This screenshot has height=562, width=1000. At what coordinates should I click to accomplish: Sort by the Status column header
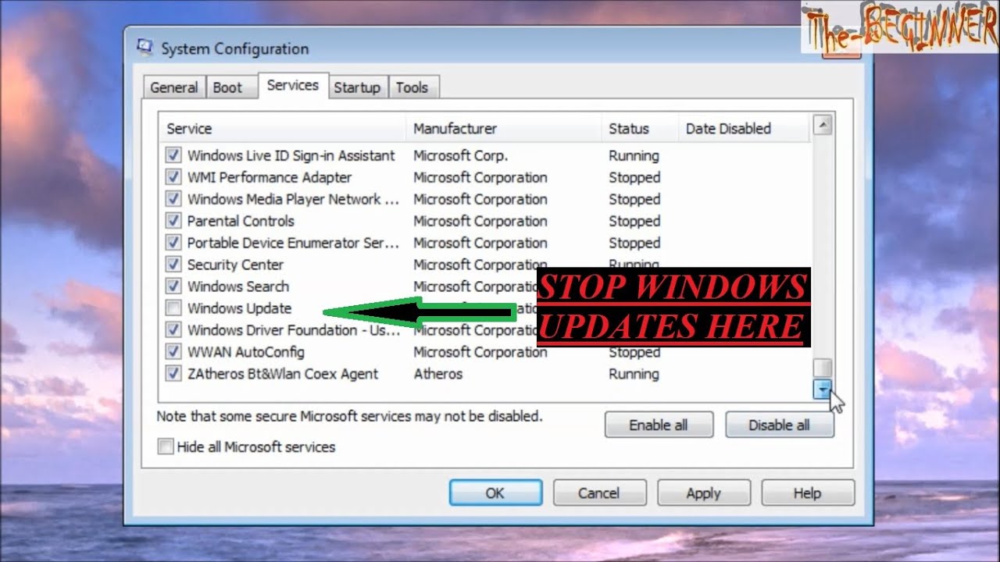pos(640,129)
